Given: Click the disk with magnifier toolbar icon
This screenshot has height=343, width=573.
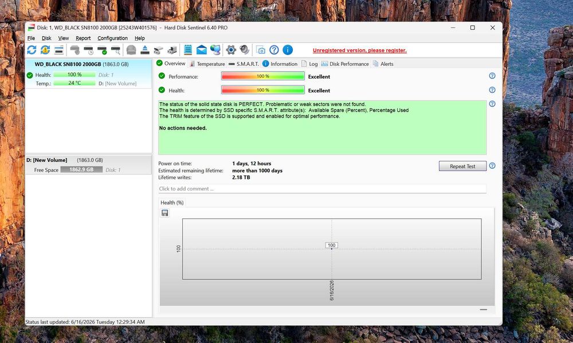Looking at the screenshot, I should [x=116, y=50].
